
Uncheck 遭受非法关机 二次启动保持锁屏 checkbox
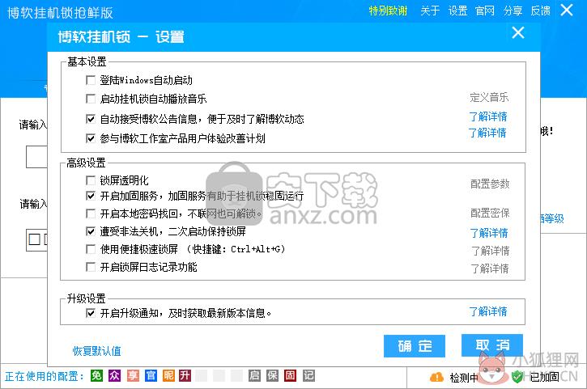pyautogui.click(x=90, y=231)
